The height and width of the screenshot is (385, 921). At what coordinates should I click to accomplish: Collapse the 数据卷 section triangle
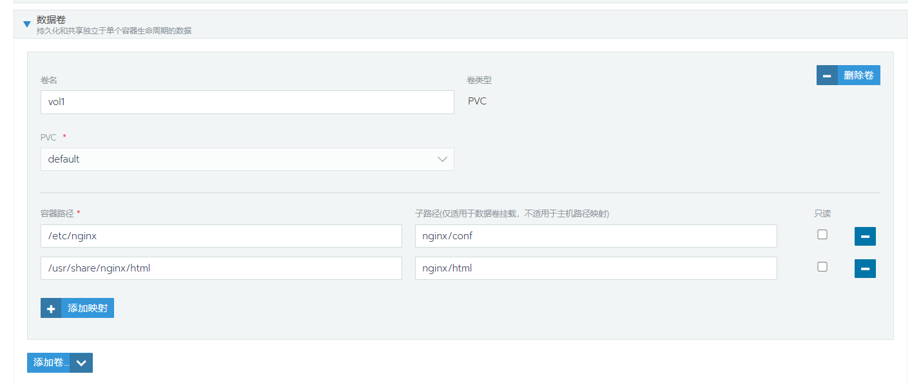(26, 25)
